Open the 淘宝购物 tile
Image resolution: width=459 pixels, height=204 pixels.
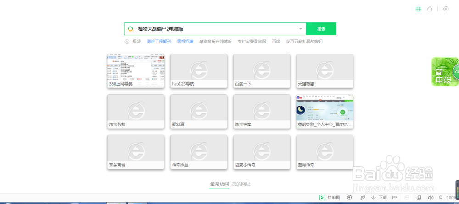(x=136, y=111)
